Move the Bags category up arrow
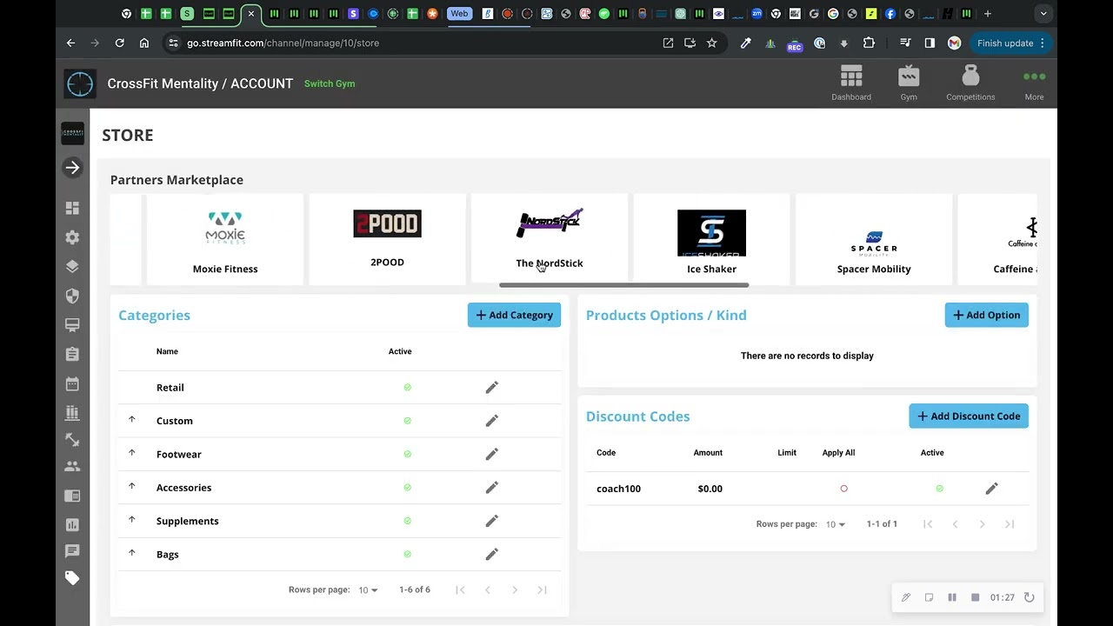1113x626 pixels. pyautogui.click(x=132, y=553)
